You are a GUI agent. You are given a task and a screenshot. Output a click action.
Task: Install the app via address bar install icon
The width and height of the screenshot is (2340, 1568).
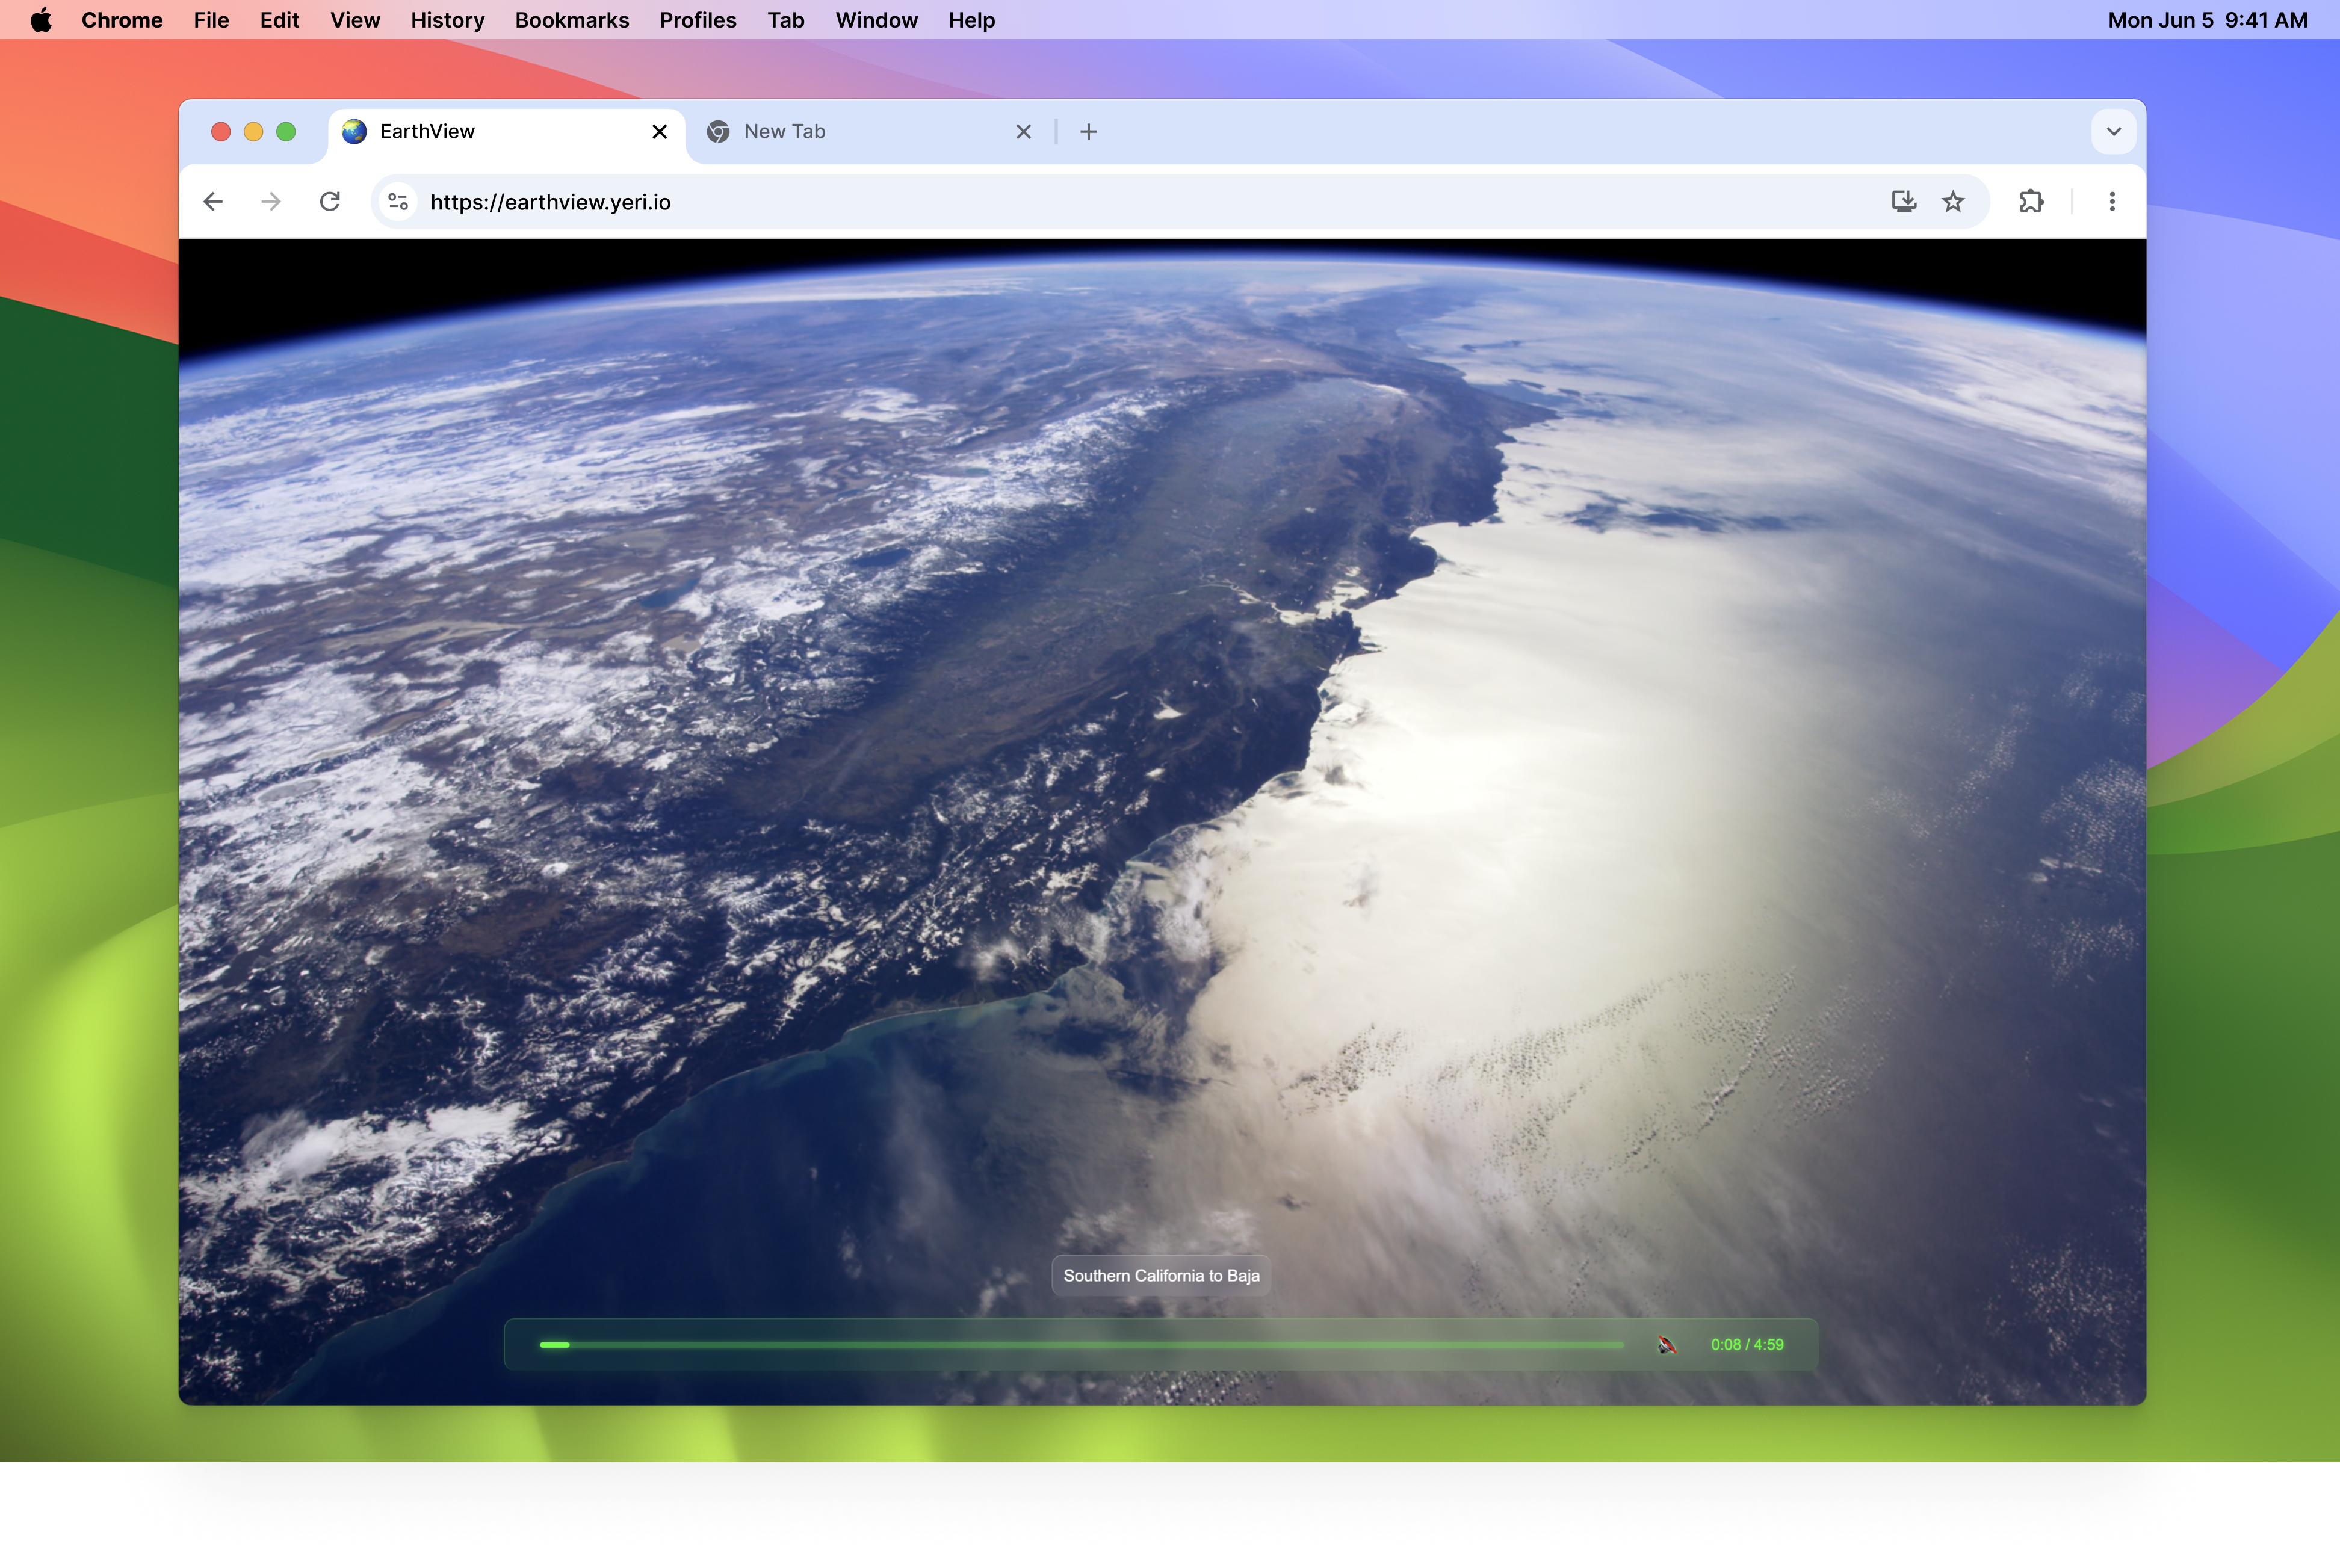click(x=1904, y=202)
